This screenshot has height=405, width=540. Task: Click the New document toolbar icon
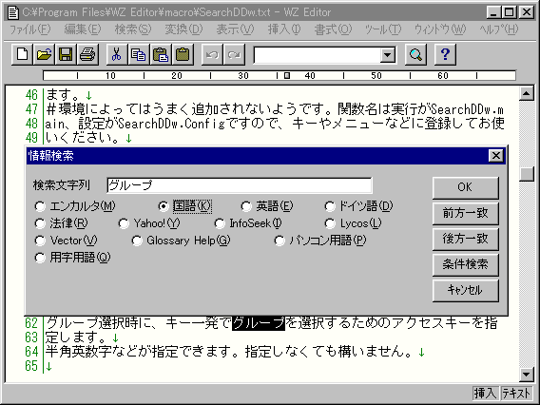[23, 54]
